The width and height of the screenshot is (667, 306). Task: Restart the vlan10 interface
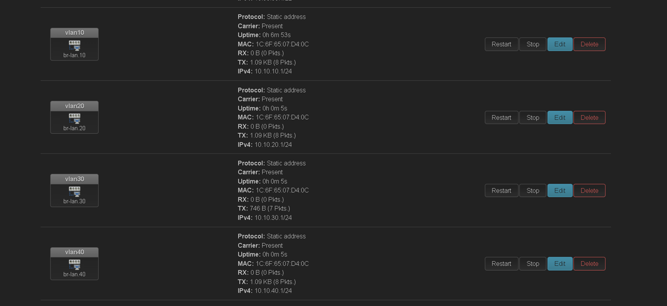pos(501,44)
